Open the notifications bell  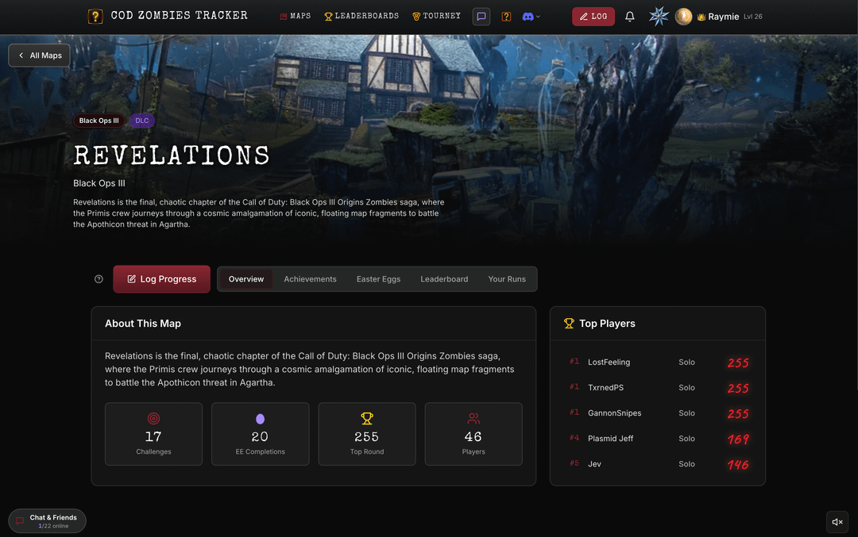630,17
